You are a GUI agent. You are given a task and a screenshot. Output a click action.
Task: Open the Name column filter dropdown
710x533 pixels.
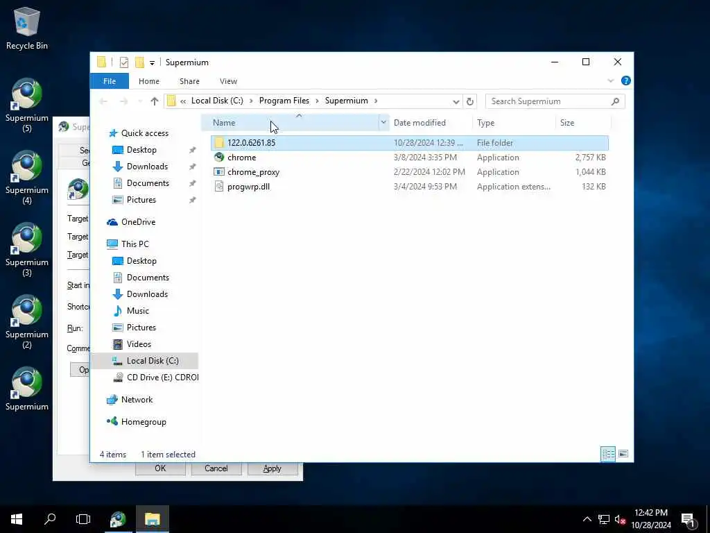tap(383, 122)
